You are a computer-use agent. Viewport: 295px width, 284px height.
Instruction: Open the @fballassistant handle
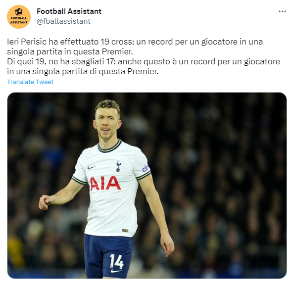click(63, 21)
